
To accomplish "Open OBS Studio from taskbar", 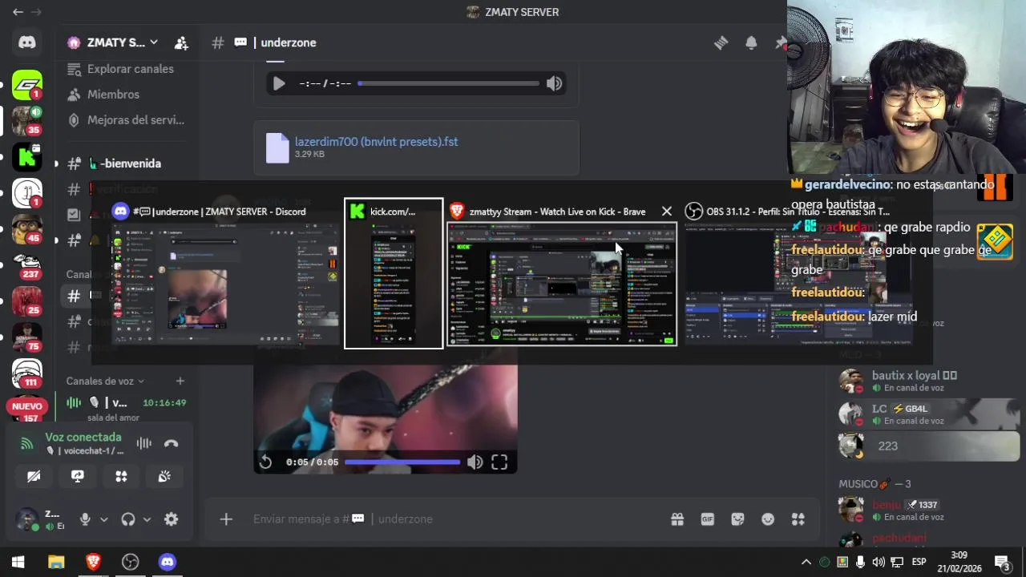I will pyautogui.click(x=131, y=562).
